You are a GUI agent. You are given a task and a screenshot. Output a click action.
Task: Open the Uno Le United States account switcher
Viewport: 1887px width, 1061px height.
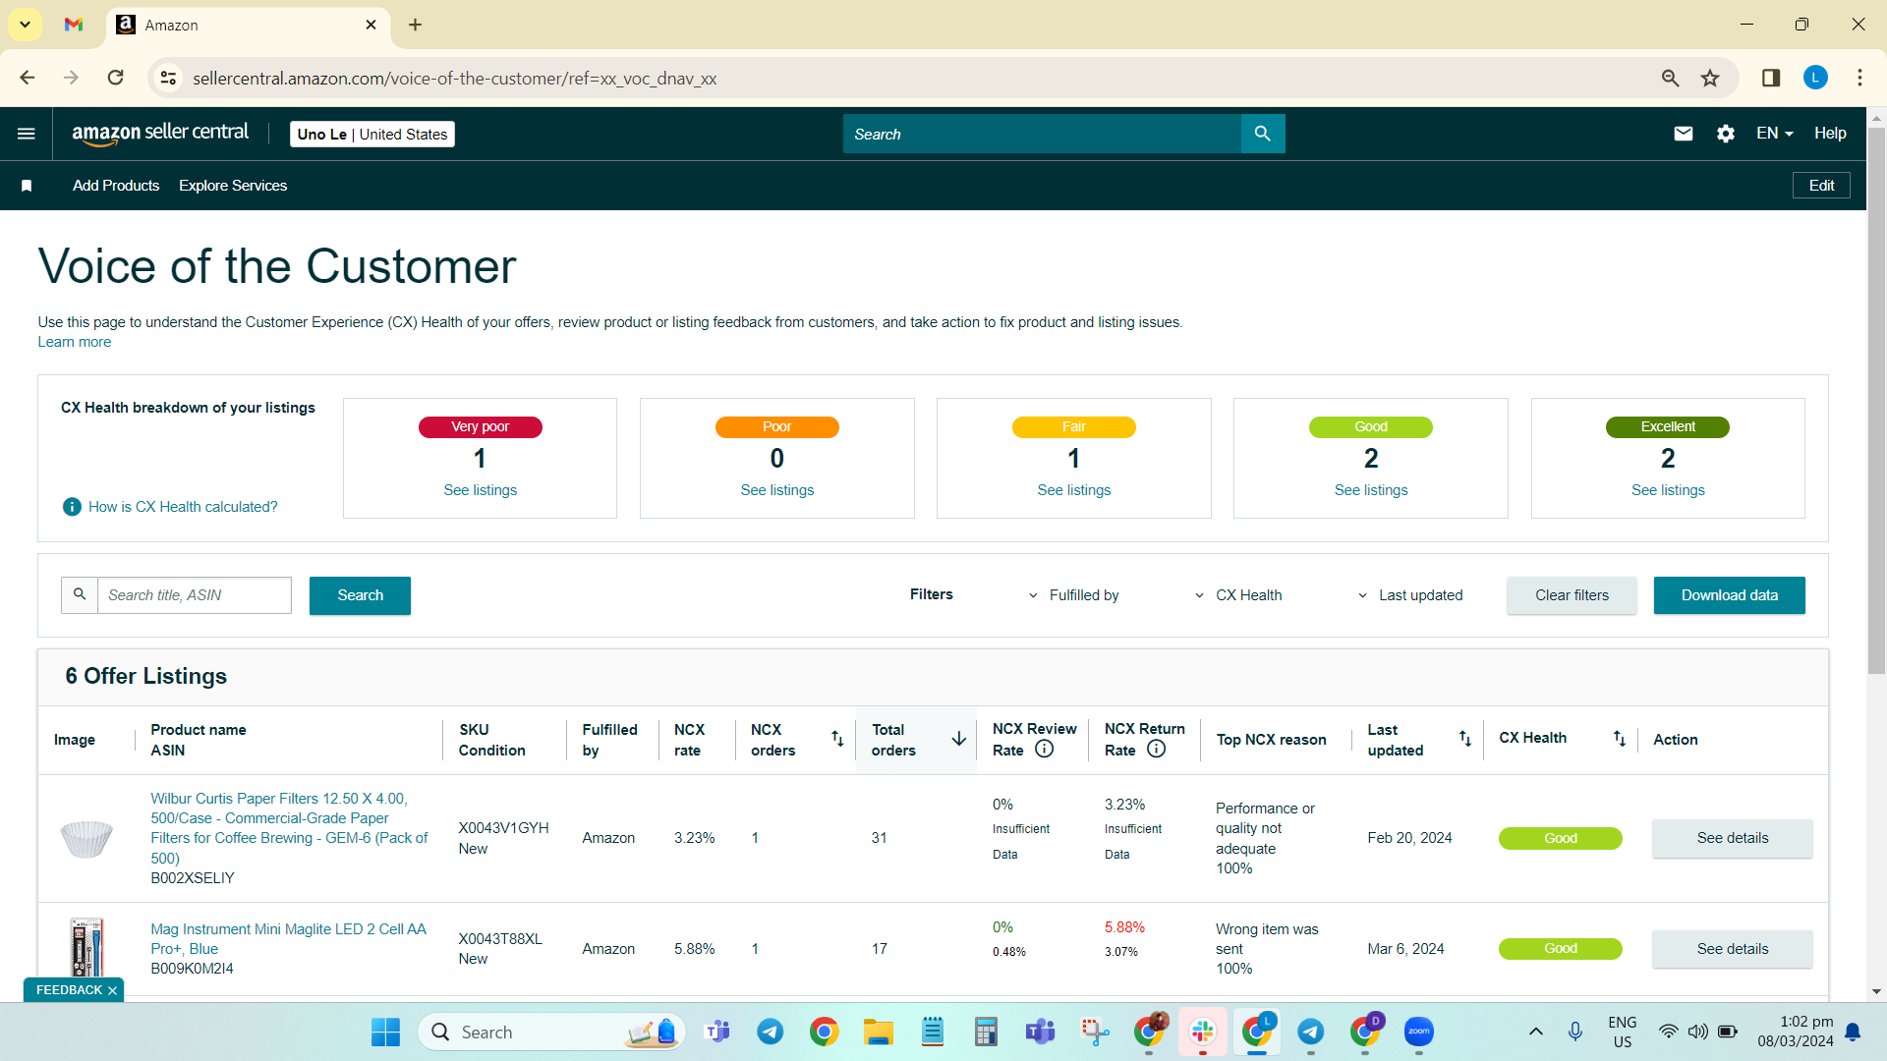(x=372, y=135)
